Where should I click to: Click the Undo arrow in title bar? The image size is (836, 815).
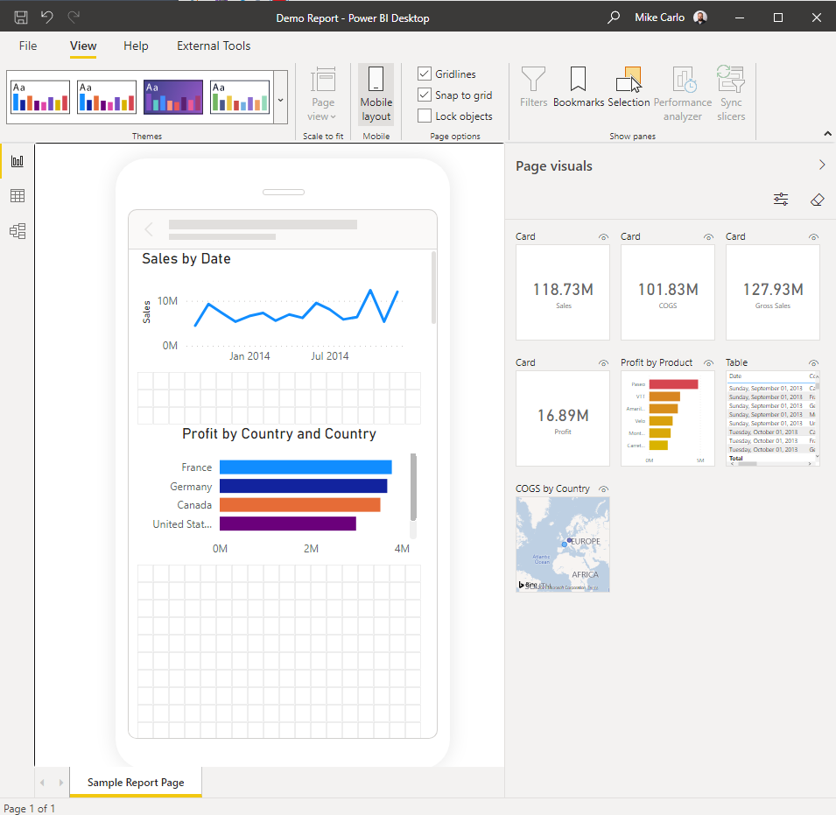(x=47, y=18)
